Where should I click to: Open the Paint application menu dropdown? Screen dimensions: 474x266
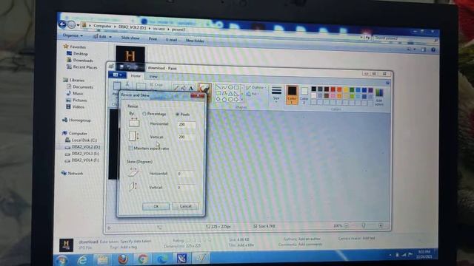coord(117,75)
